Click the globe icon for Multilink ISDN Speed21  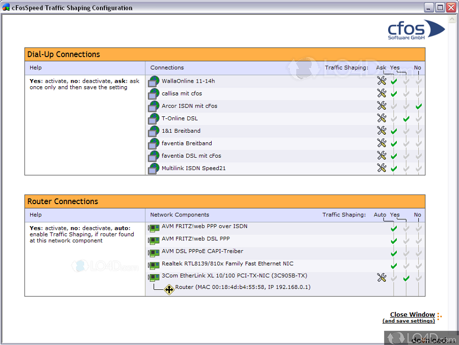154,168
